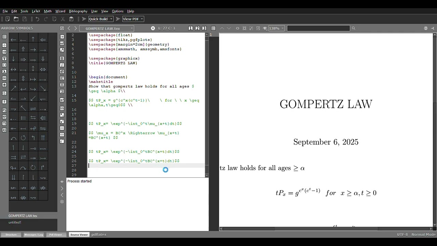
Task: Insert a new line with return-arrow icon
Action: tap(62, 100)
